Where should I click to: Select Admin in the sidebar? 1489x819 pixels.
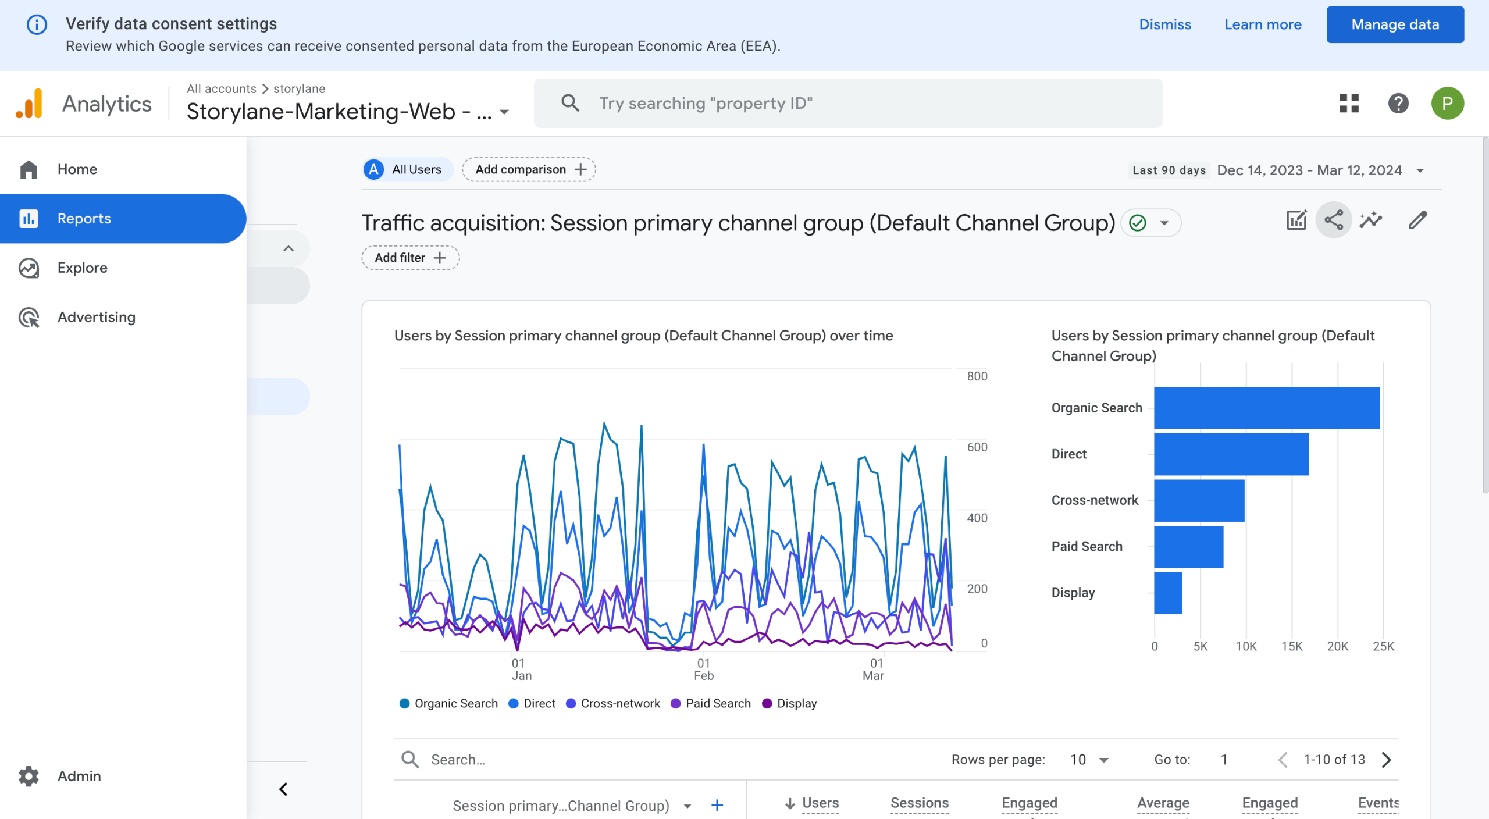[x=123, y=776]
